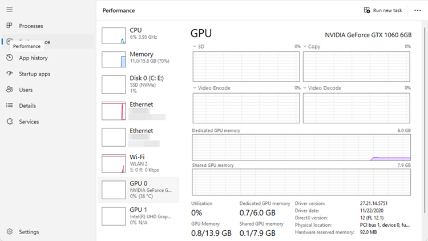
Task: Click the driver date 11/22/2020 value
Action: [x=372, y=211]
